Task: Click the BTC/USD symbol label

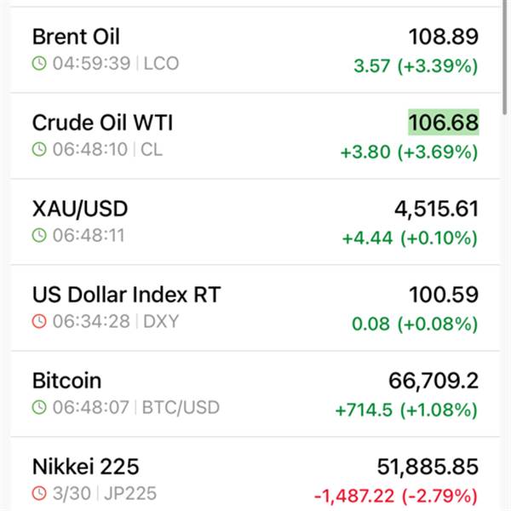Action: [181, 407]
